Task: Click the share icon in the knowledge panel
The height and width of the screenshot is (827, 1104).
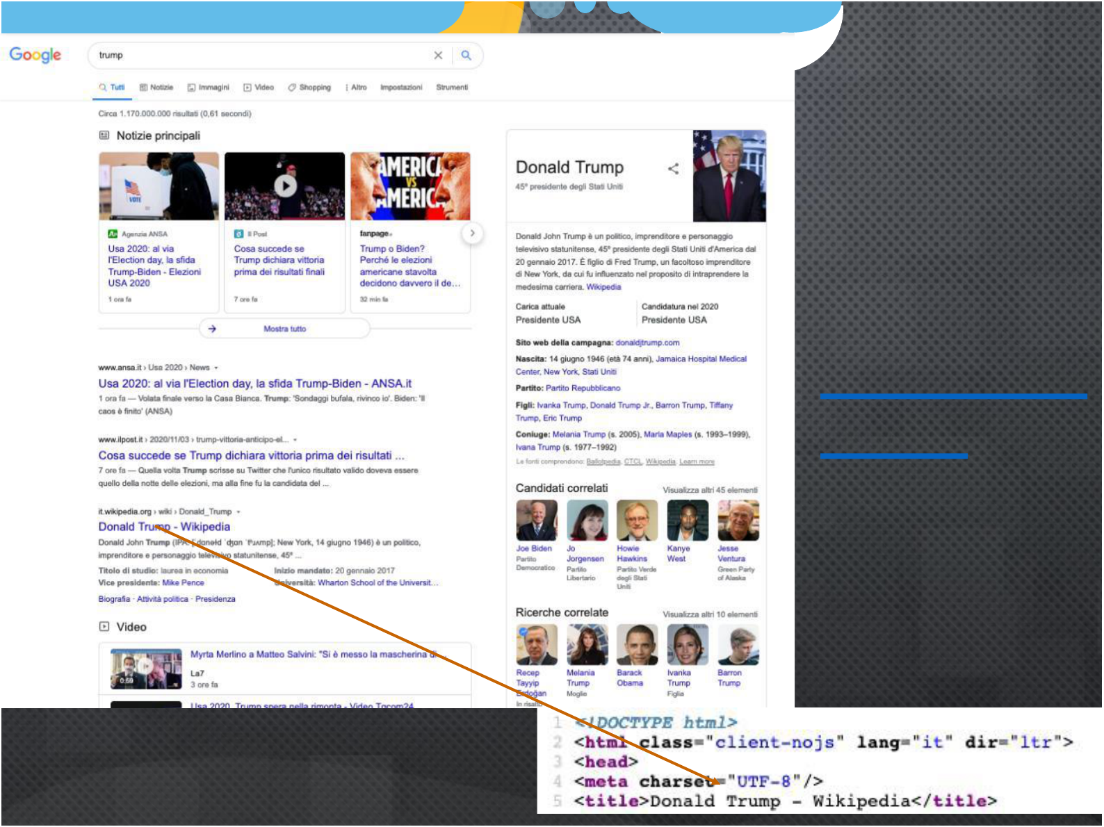Action: click(673, 169)
